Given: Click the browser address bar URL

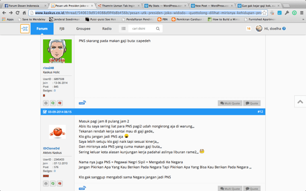Looking at the screenshot, I should click(148, 13).
